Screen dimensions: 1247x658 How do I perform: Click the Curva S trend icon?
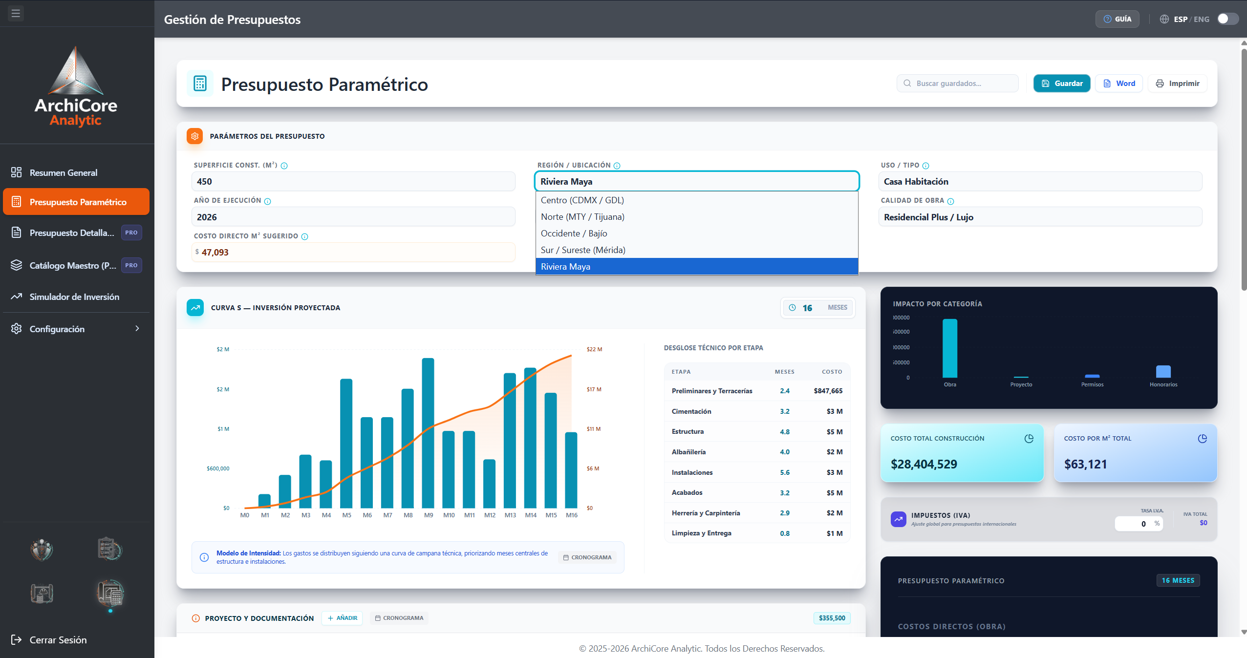pyautogui.click(x=195, y=308)
